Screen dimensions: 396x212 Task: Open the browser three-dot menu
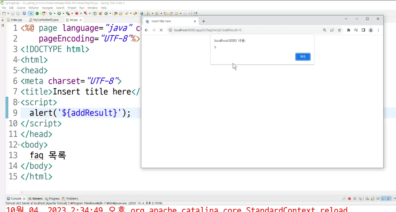378,30
